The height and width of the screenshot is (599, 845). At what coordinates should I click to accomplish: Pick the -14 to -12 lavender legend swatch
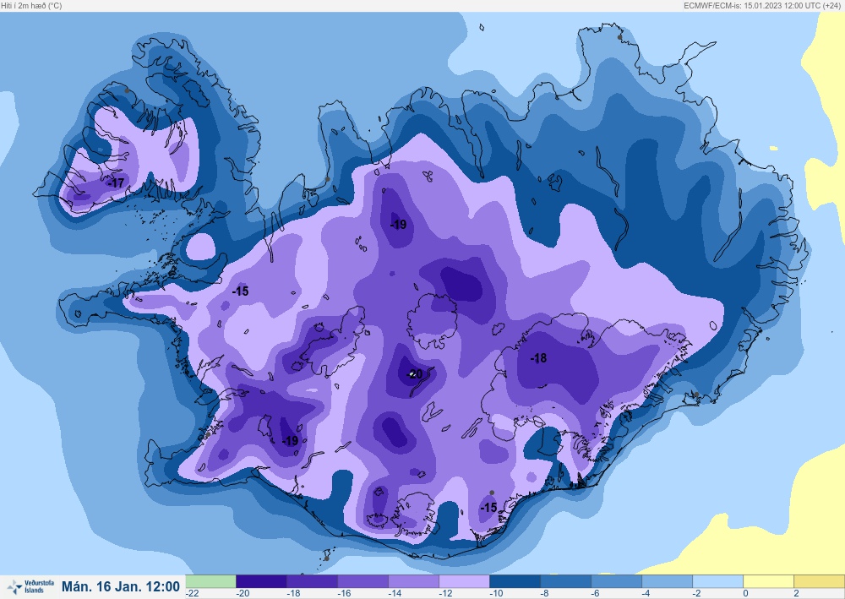(413, 581)
